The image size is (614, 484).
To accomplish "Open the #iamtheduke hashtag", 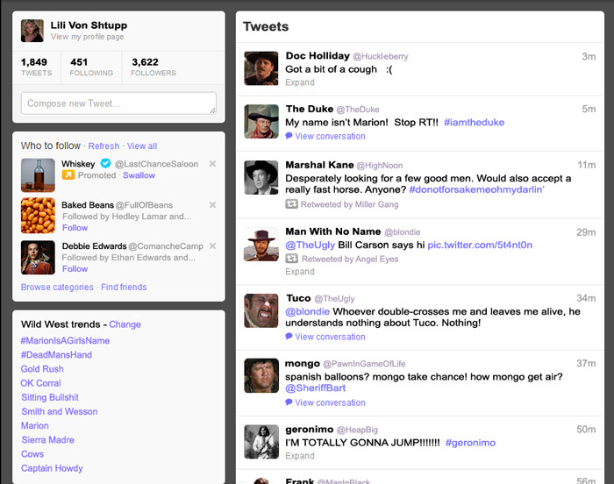I will 475,122.
